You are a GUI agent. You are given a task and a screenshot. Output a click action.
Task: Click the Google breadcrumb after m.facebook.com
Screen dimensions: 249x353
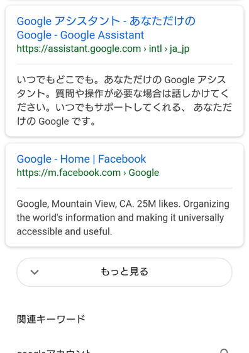pyautogui.click(x=144, y=173)
